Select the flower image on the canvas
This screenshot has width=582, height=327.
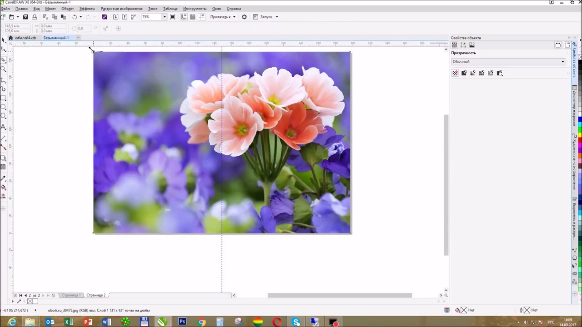click(222, 143)
